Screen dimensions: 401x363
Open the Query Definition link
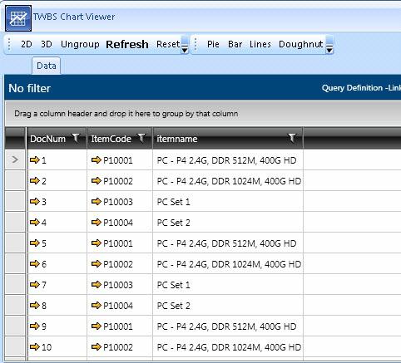361,88
